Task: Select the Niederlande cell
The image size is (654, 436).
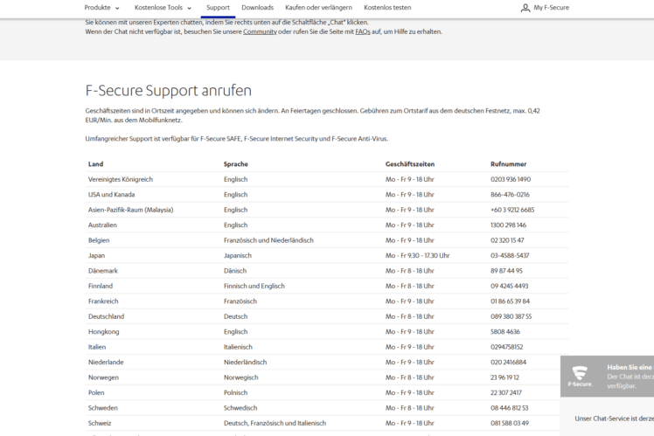Action: [106, 363]
